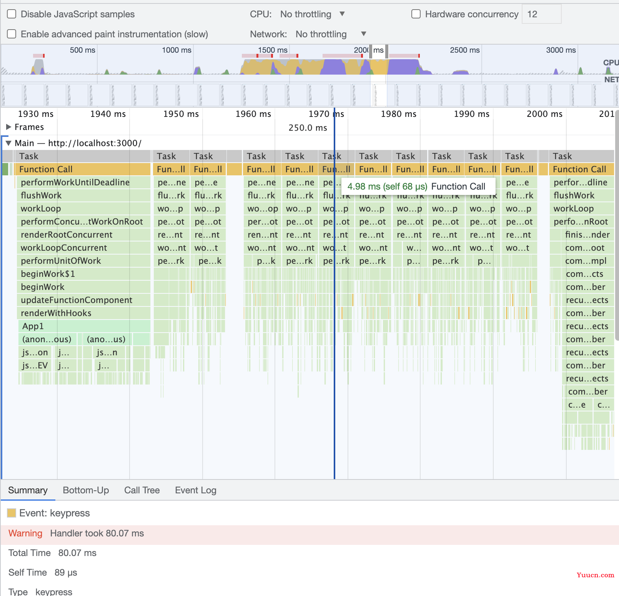This screenshot has height=596, width=619.
Task: Select the first Task bar
Action: 83,156
